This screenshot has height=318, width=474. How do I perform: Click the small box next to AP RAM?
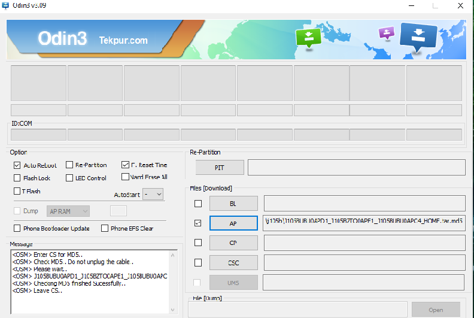point(118,211)
